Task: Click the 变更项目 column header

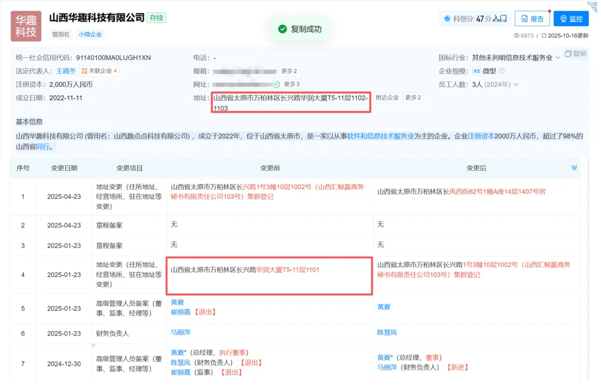Action: point(129,168)
